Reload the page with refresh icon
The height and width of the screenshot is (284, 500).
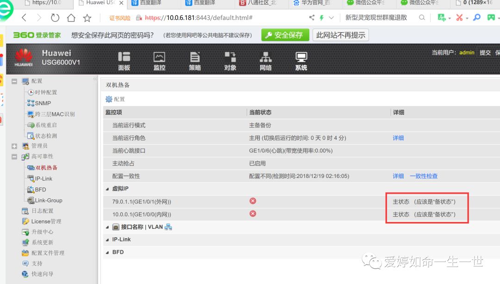pos(55,18)
